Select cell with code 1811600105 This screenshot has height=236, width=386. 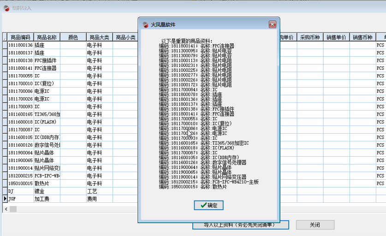(20, 137)
